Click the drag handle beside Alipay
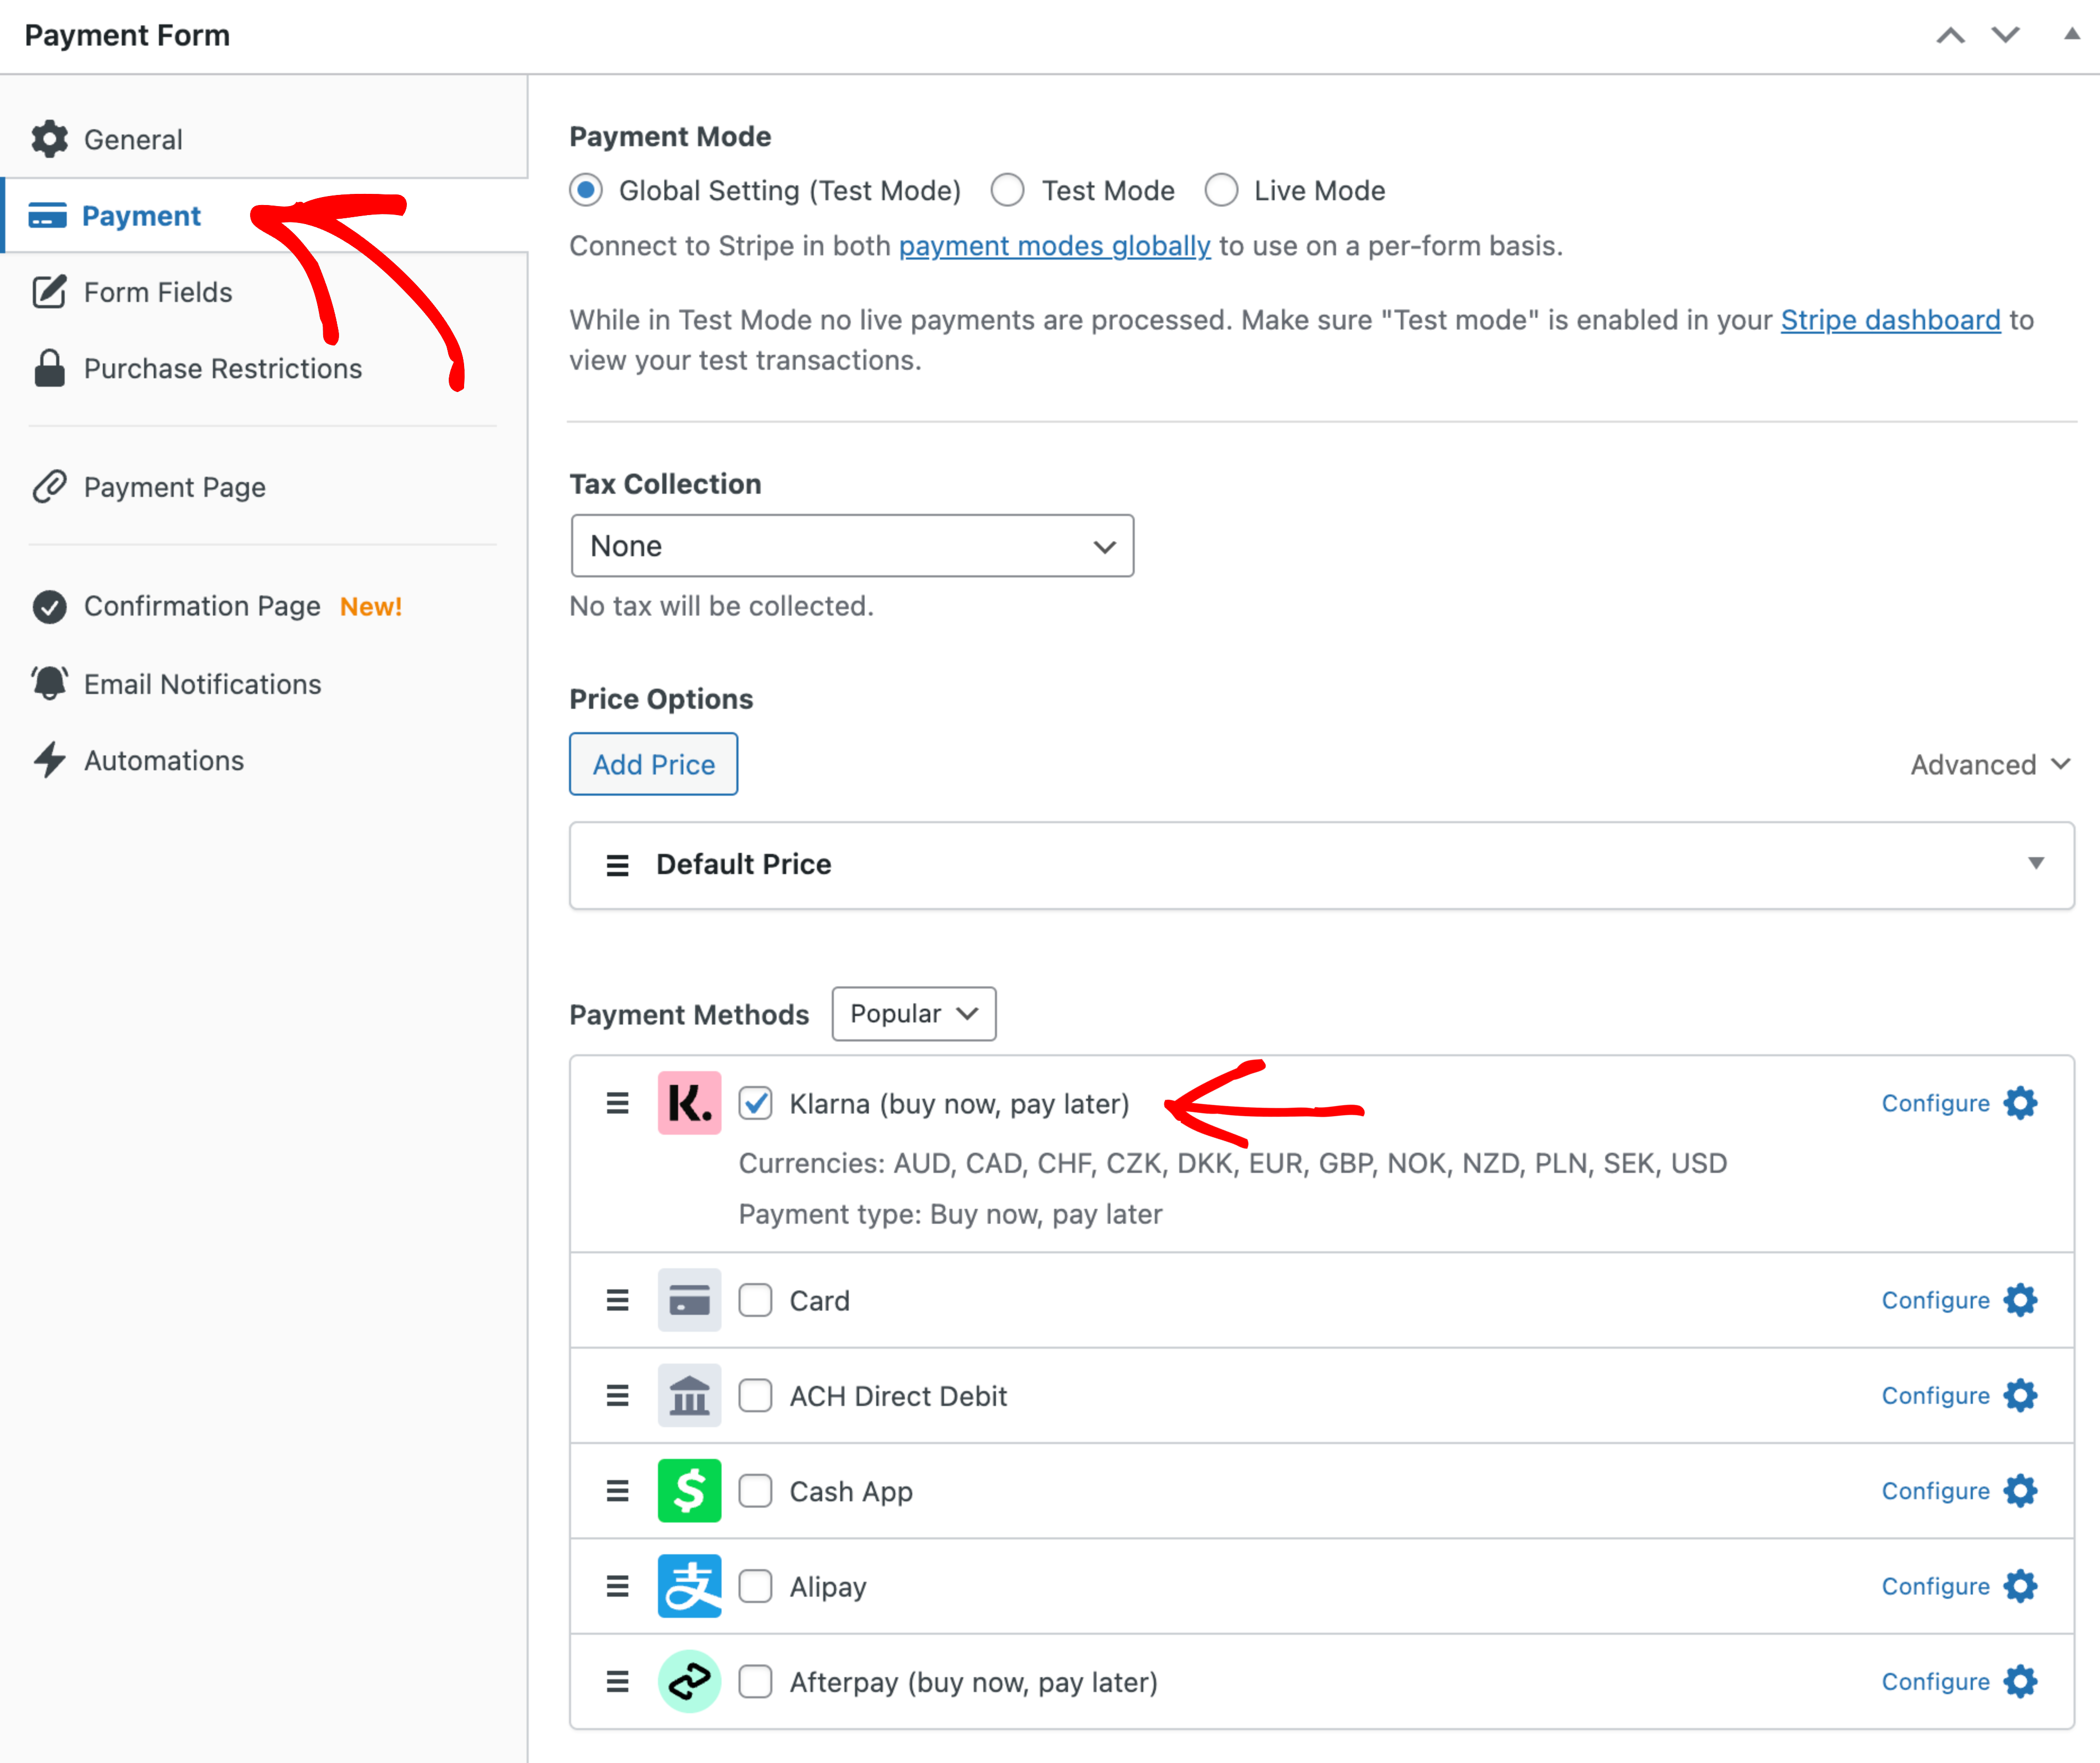This screenshot has height=1763, width=2100. point(617,1587)
